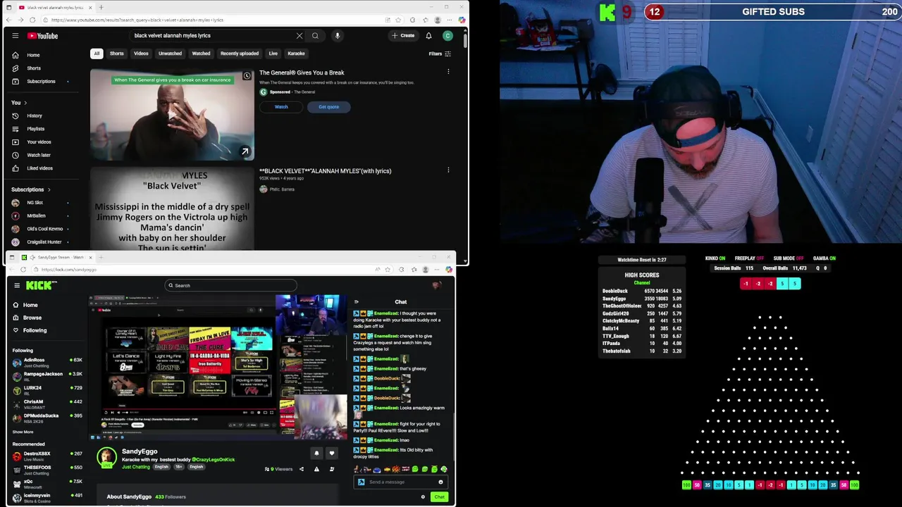
Task: Refresh the YouTube browser page
Action: 32,20
